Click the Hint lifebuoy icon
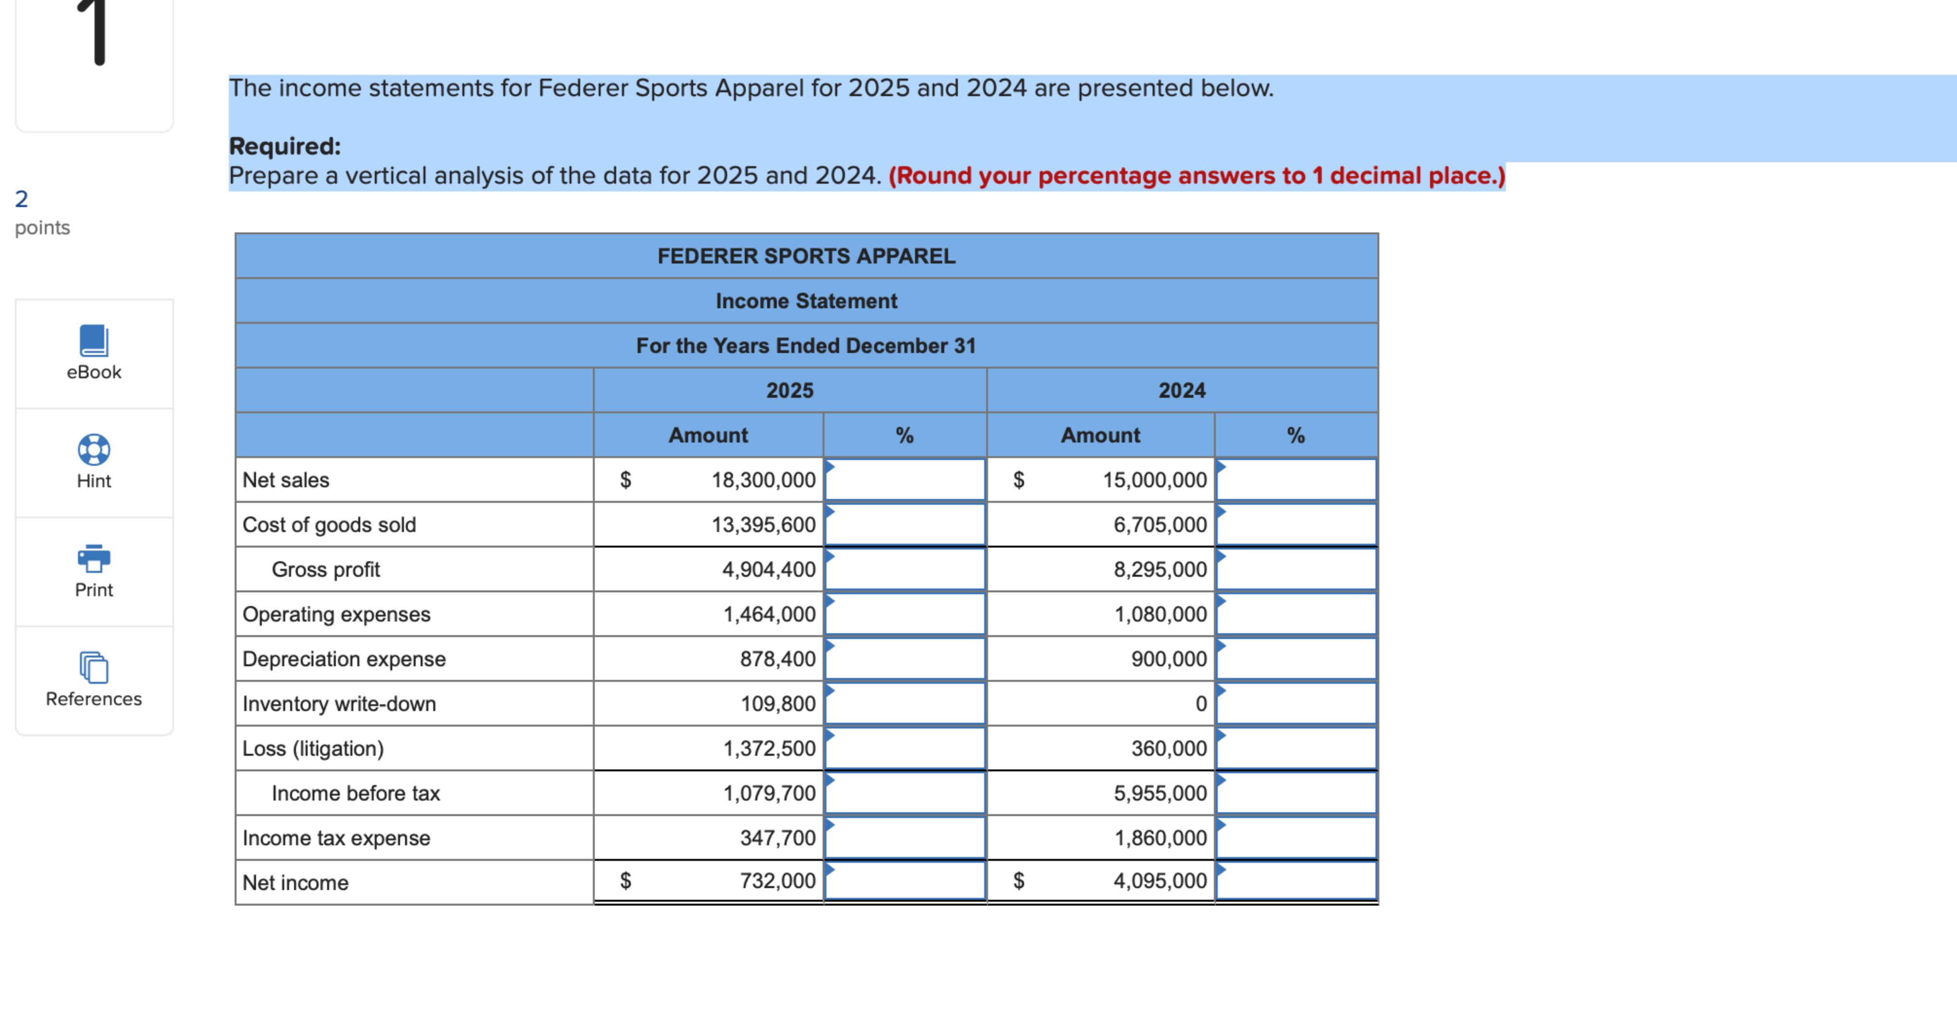Screen dimensions: 1957x1023 pyautogui.click(x=93, y=449)
